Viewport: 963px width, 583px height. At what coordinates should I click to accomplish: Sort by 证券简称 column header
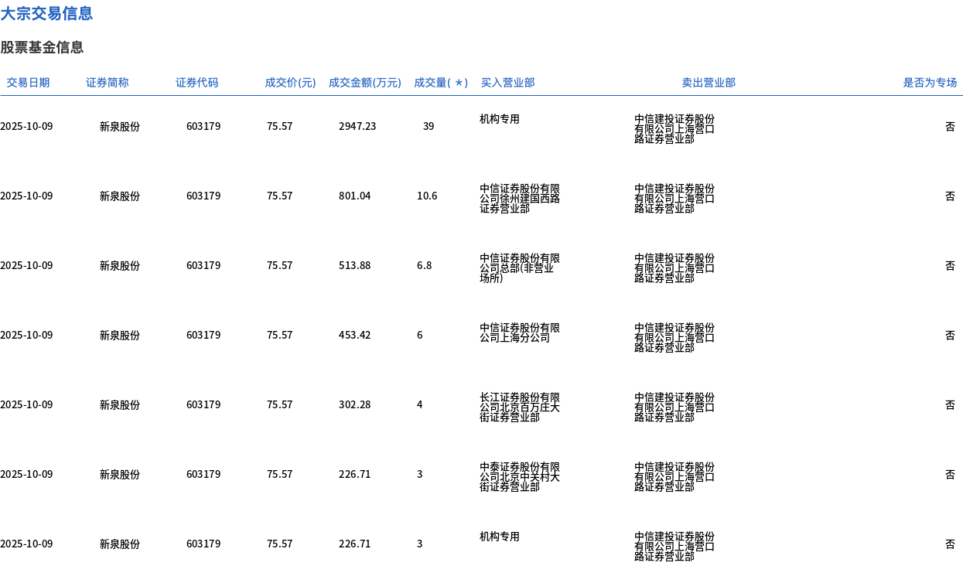pos(108,83)
